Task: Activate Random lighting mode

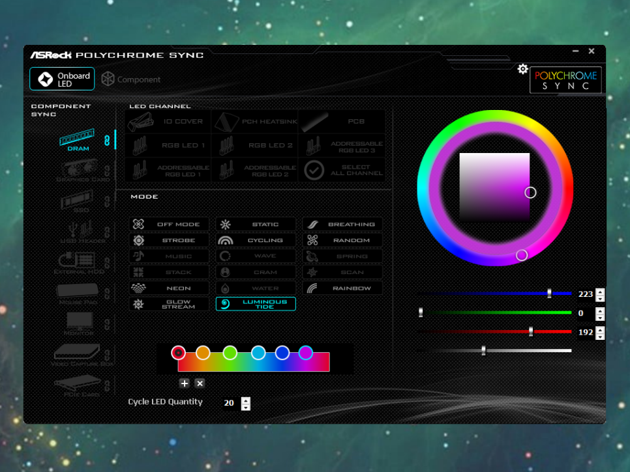Action: tap(342, 240)
